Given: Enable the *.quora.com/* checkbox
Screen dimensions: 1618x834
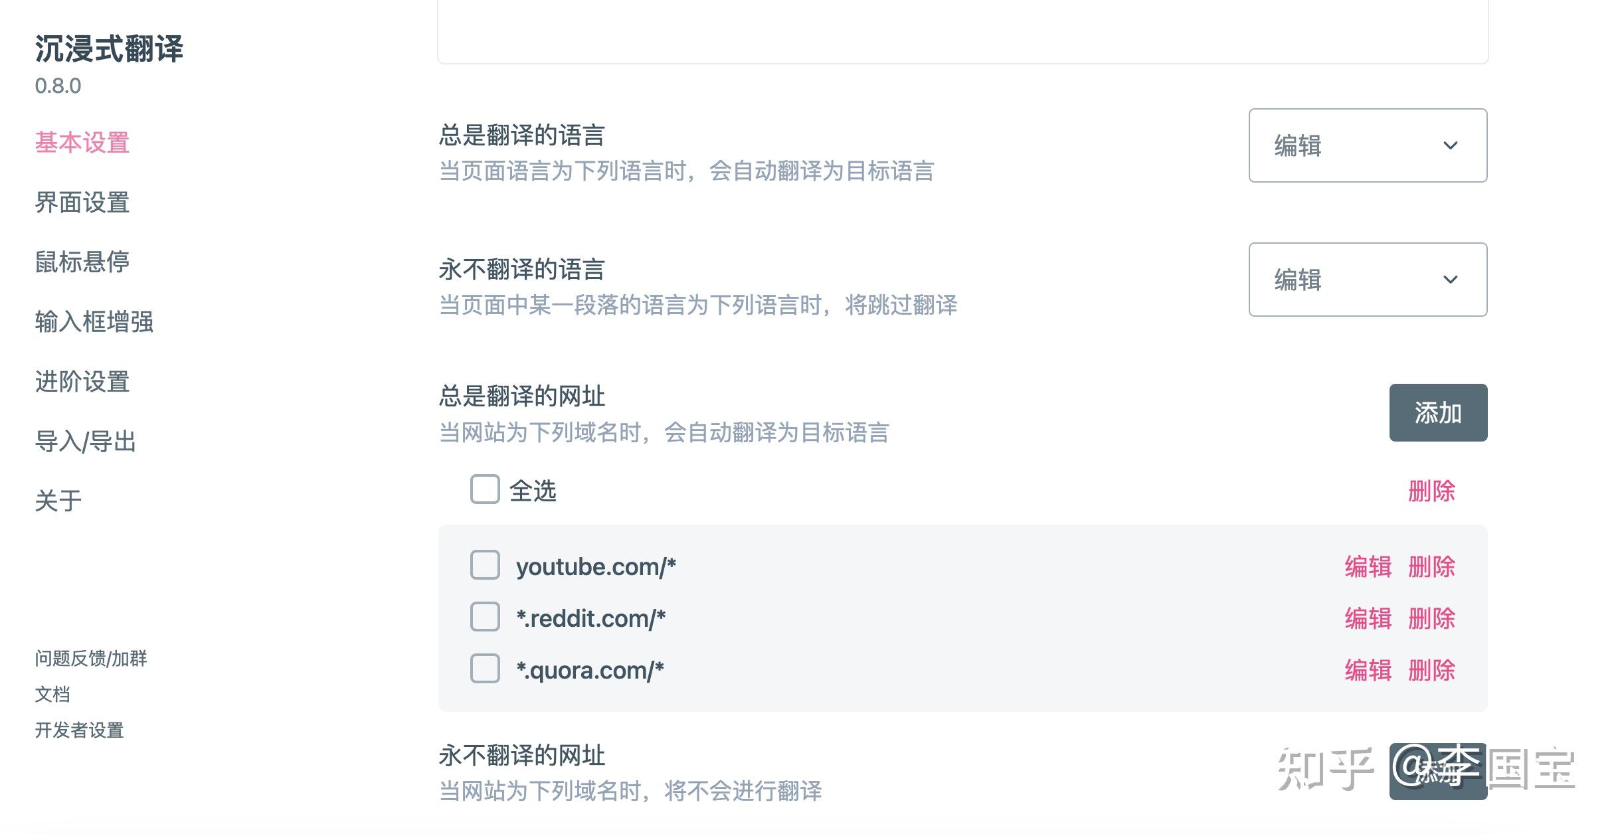Looking at the screenshot, I should coord(485,669).
